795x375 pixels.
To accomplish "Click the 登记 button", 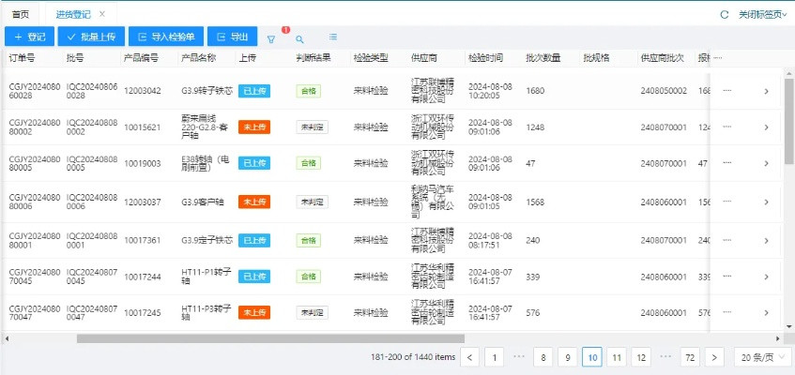I will coord(29,37).
